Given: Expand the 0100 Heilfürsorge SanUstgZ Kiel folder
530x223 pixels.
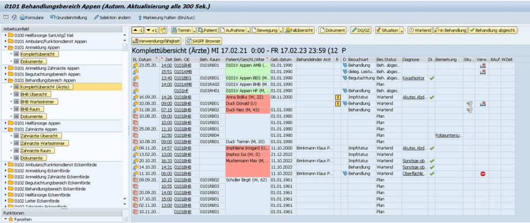Looking at the screenshot, I should point(5,35).
